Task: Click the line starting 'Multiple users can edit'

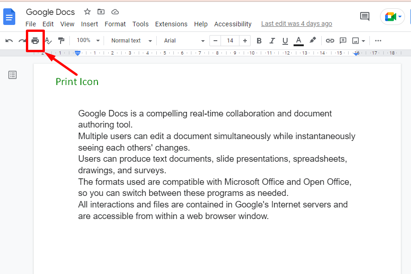Action: [216, 136]
